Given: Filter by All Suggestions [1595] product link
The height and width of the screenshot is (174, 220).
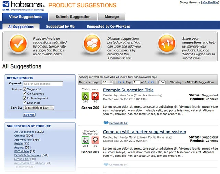Looking at the screenshot, I should click(24, 132).
